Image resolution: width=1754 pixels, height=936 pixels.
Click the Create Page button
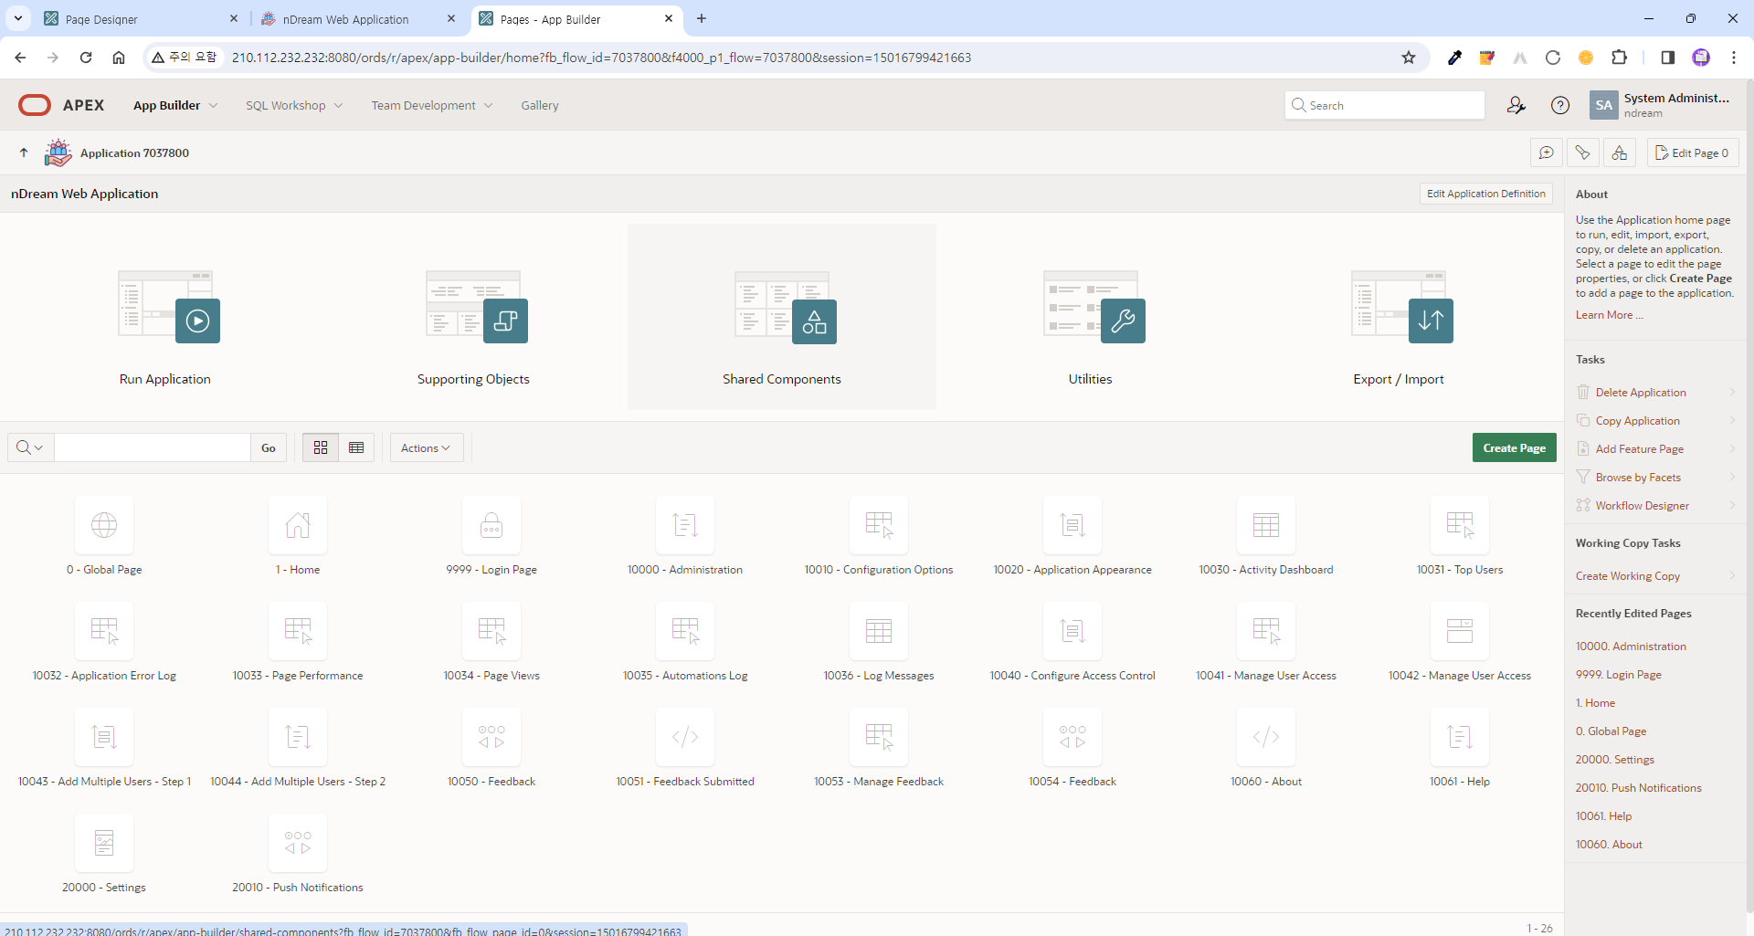click(x=1514, y=447)
